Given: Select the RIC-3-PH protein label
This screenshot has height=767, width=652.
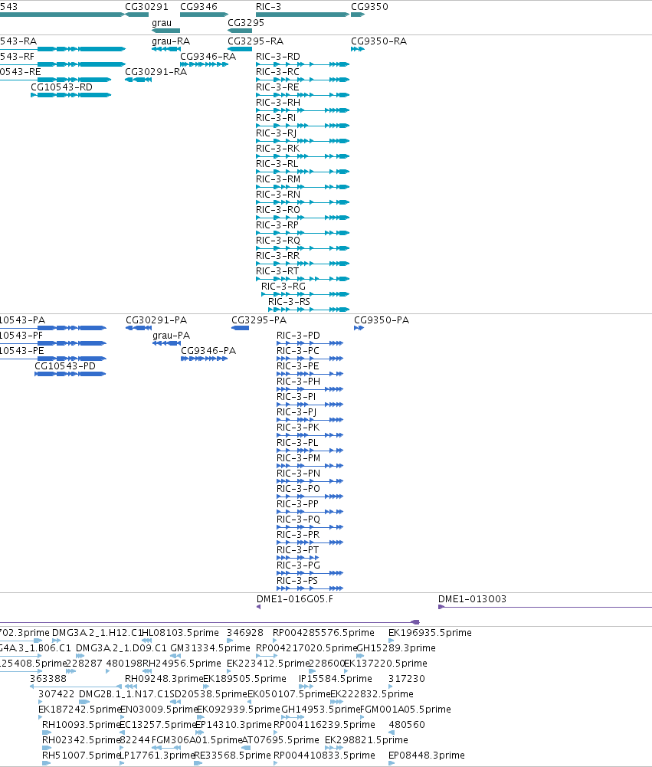Looking at the screenshot, I should [x=298, y=382].
